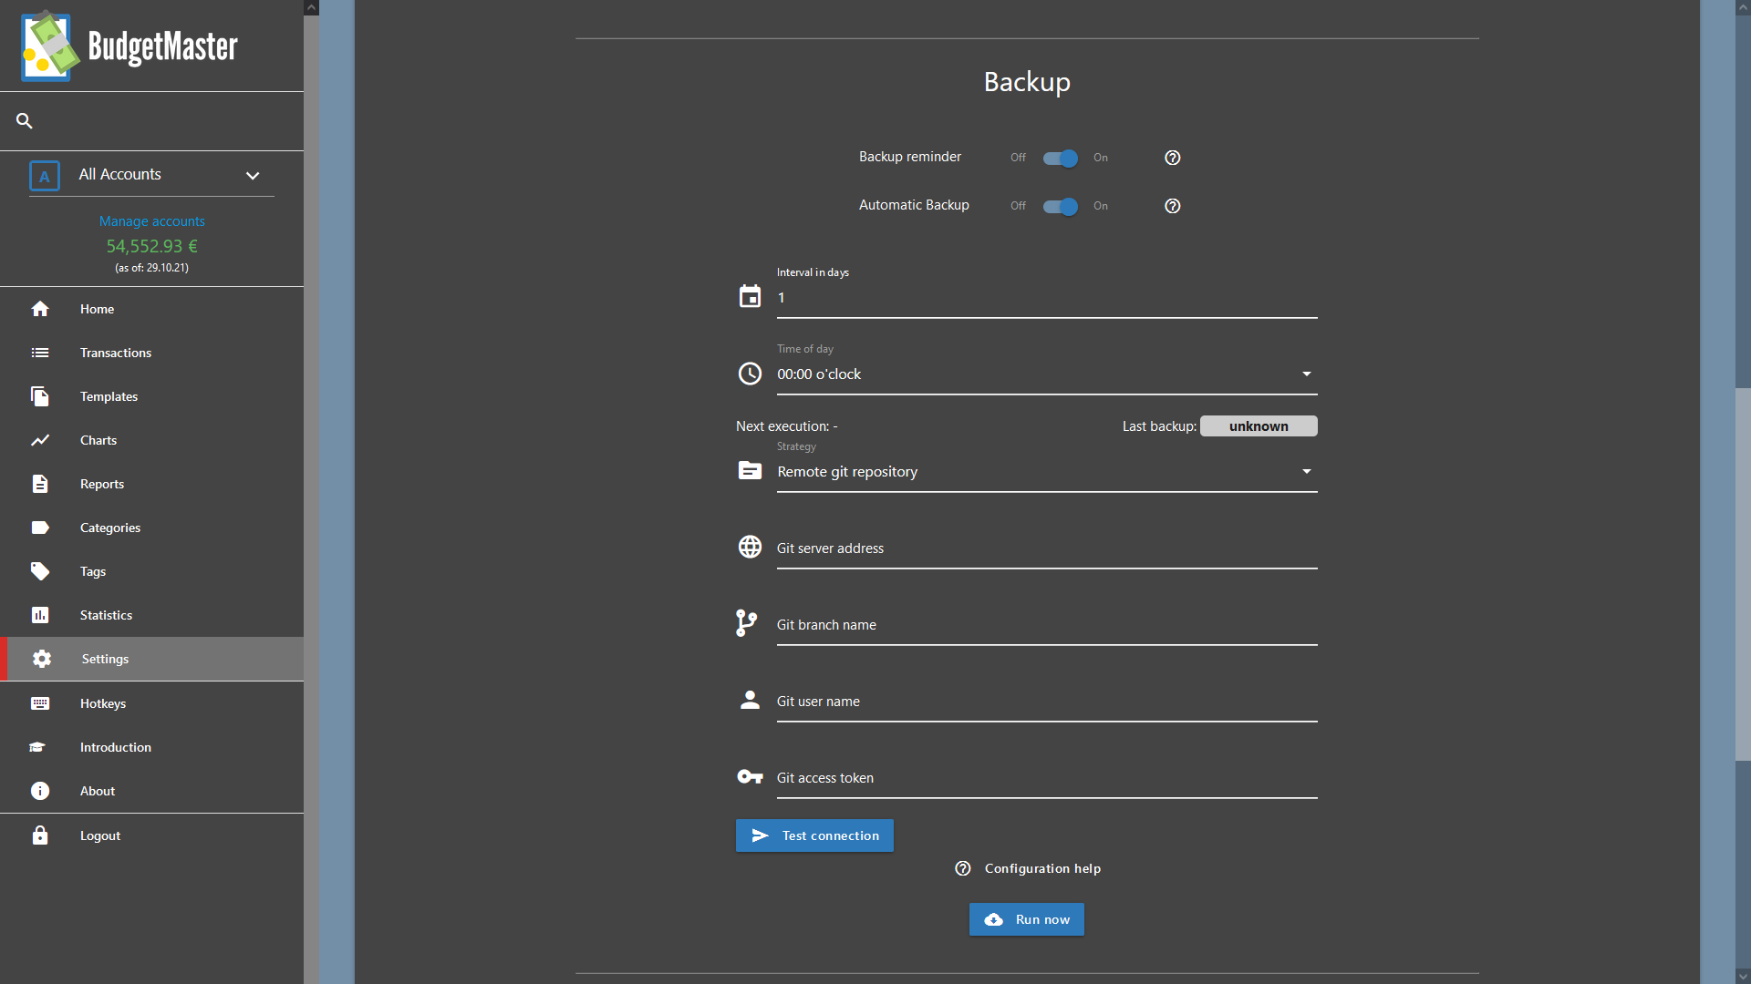
Task: Toggle the Backup reminder switch
Action: [x=1061, y=159]
